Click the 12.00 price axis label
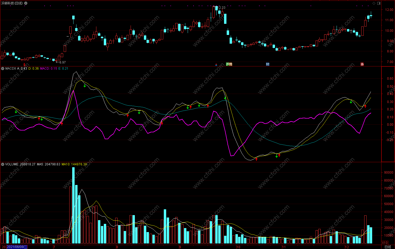395x249 pixels. pos(389,10)
